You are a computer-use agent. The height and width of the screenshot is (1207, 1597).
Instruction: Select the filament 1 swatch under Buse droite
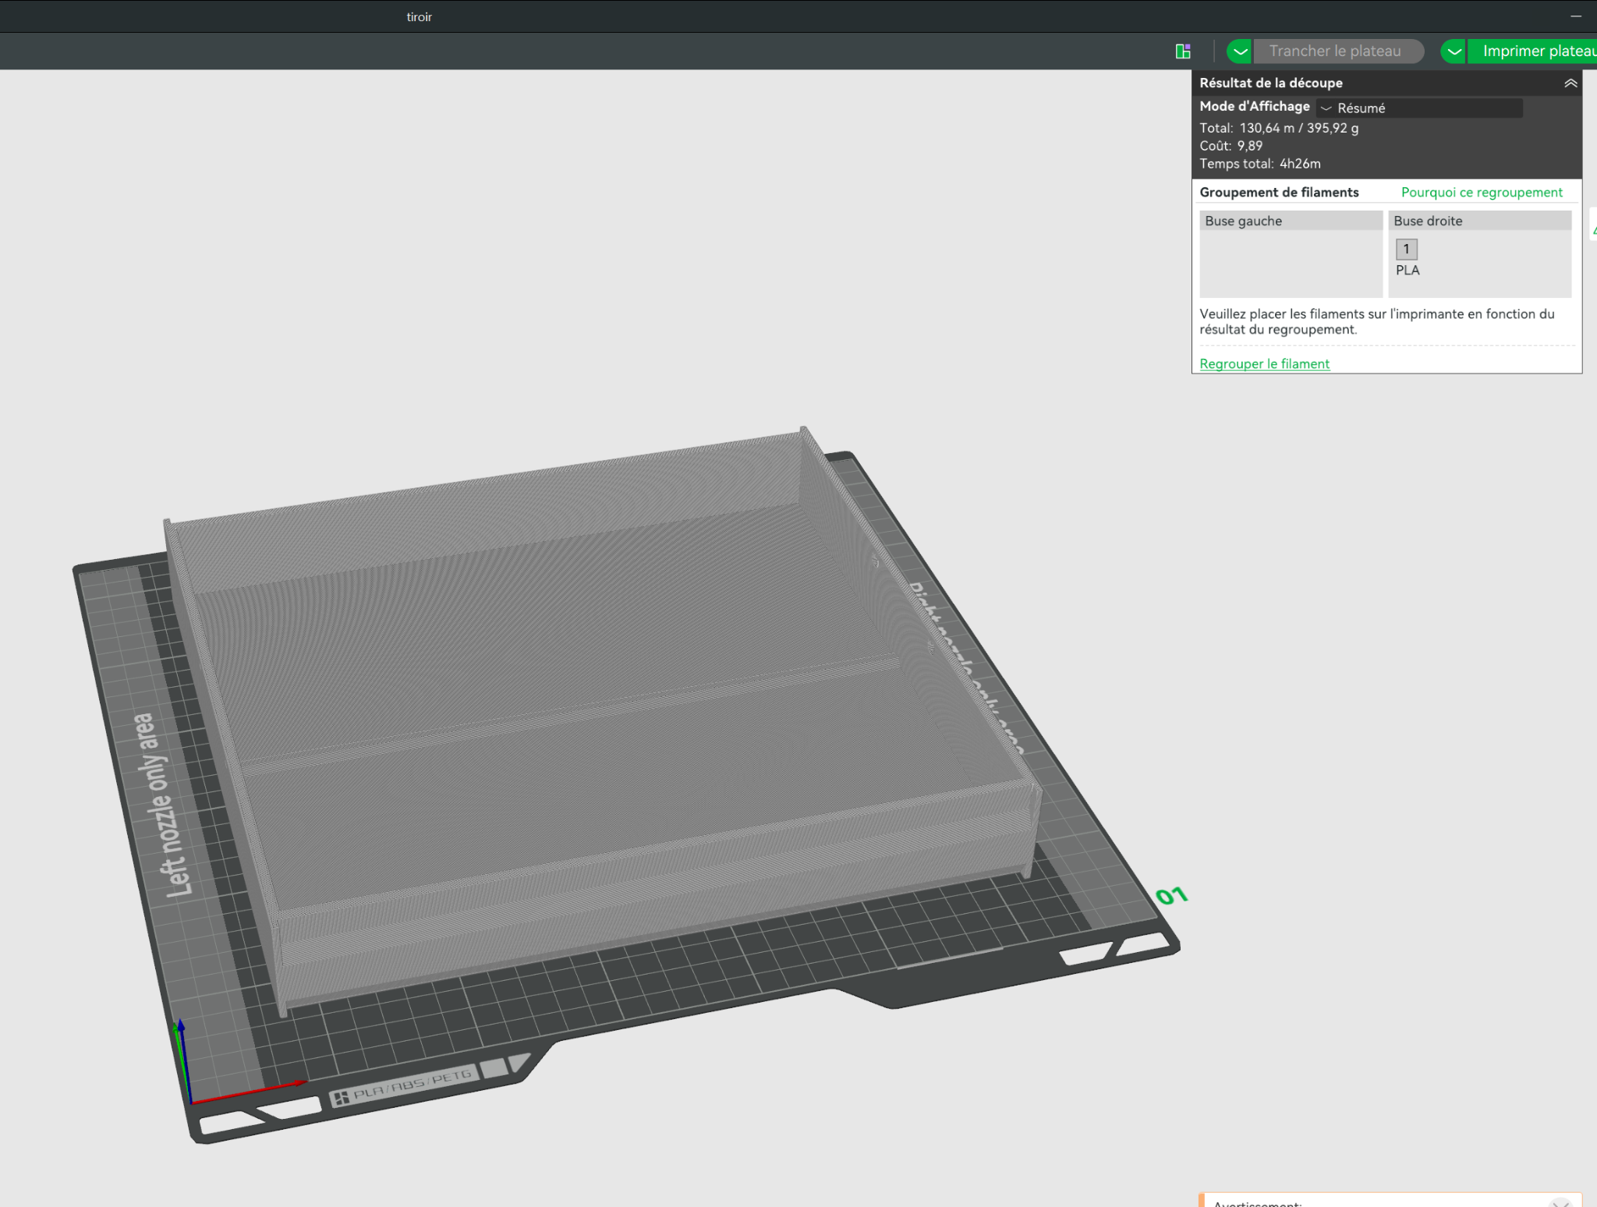point(1406,250)
